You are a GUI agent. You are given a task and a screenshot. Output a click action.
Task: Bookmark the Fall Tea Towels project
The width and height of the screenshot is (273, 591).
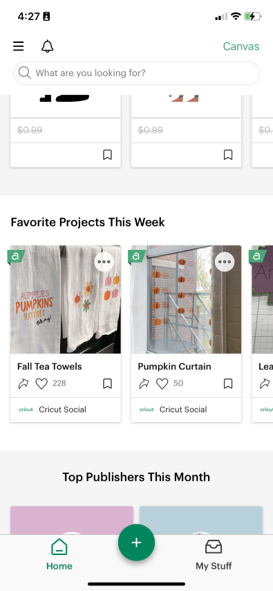click(x=107, y=383)
